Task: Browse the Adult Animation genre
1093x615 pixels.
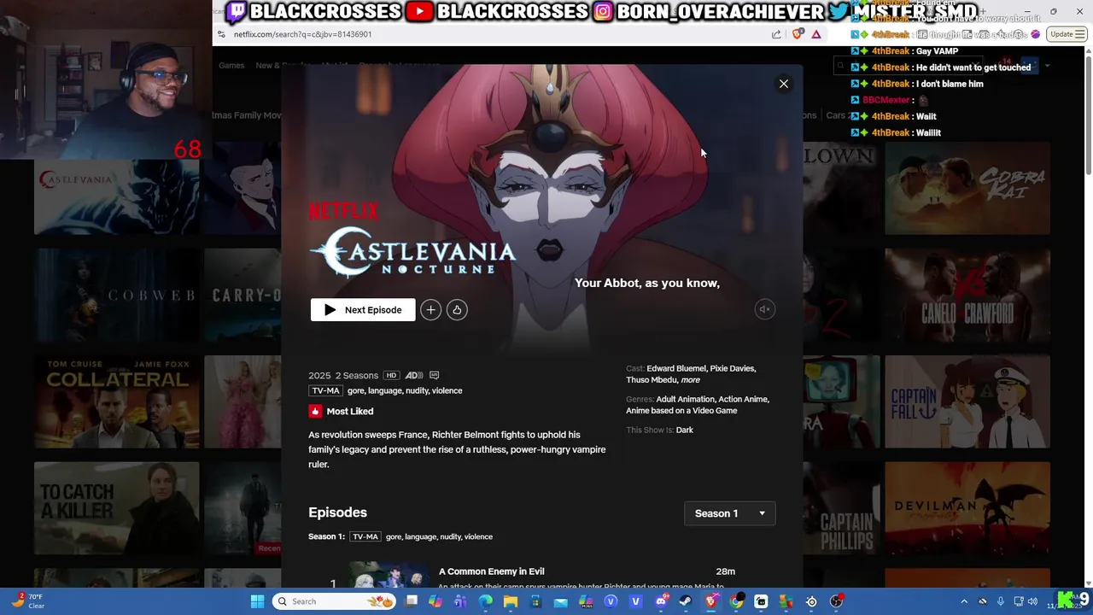Action: (686, 399)
